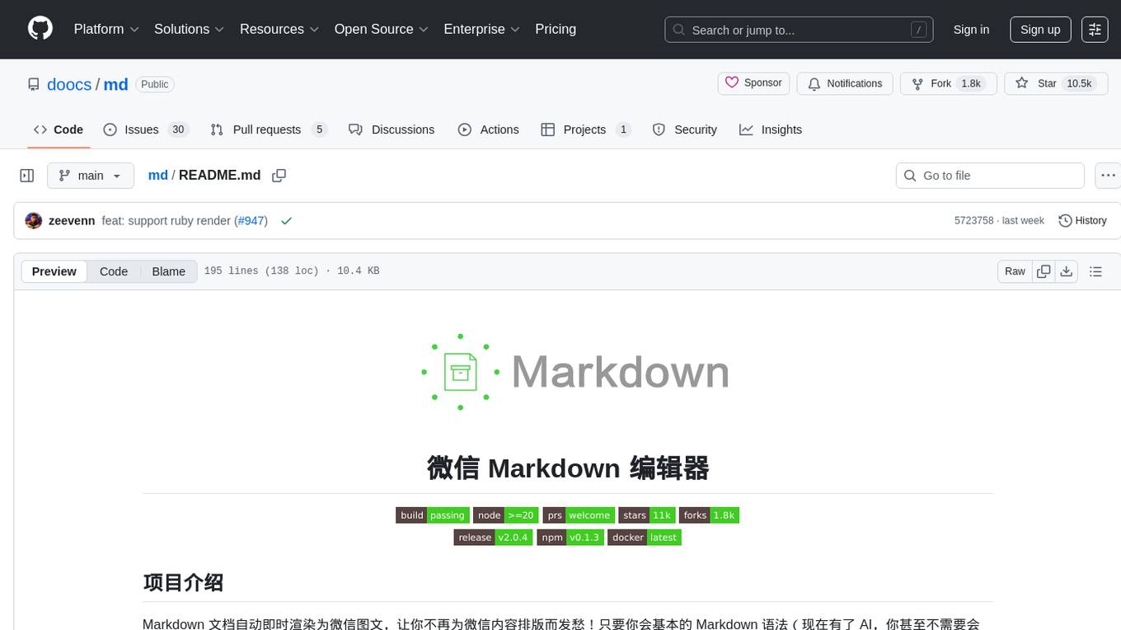Switch to Preview view
This screenshot has height=630, width=1121.
54,271
